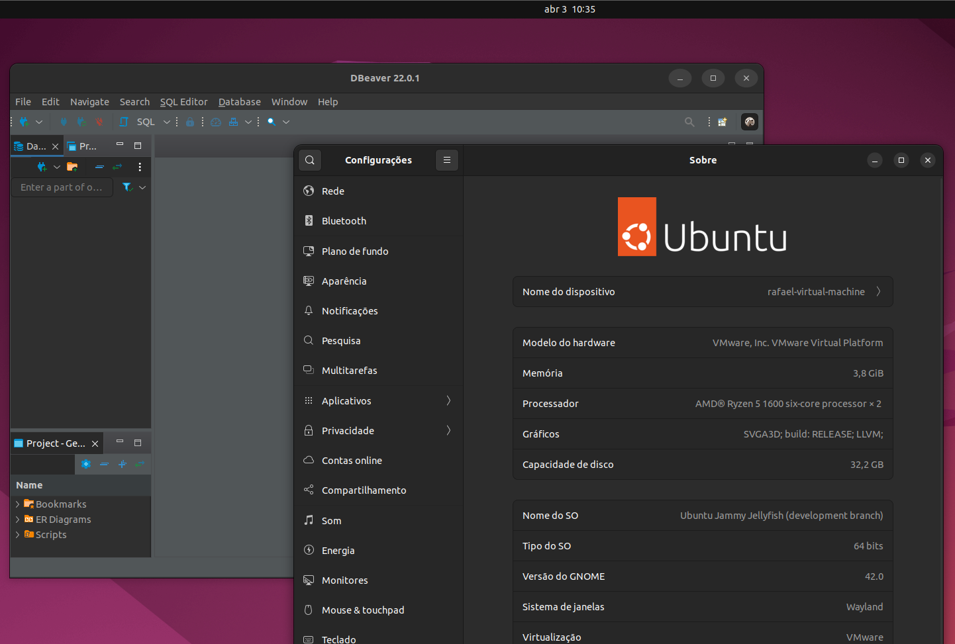
Task: Edit the device name rafael-virtual-machine
Action: click(816, 291)
